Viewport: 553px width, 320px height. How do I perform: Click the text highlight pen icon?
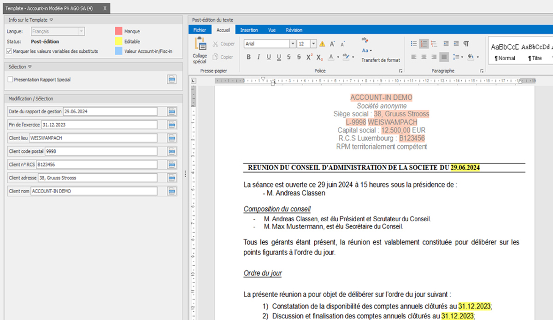(x=346, y=57)
